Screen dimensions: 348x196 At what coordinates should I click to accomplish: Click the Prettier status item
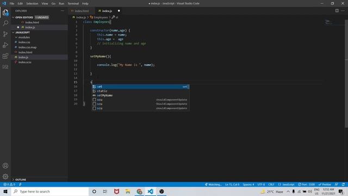(325, 185)
